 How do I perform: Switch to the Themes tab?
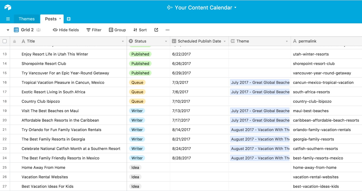(27, 19)
